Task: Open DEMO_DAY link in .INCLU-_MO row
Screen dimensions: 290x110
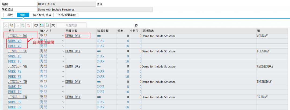Action: (73, 36)
